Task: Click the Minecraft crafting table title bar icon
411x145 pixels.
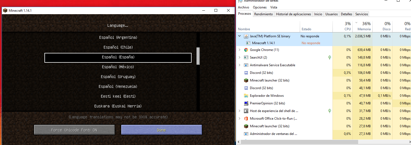Action: click(5, 10)
